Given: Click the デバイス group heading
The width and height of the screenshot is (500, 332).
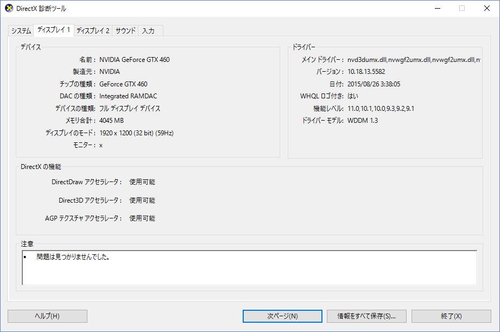Looking at the screenshot, I should tap(30, 47).
